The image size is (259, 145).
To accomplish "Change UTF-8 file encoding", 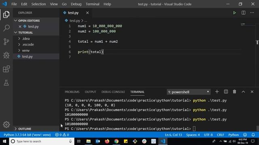I will point(208,135).
